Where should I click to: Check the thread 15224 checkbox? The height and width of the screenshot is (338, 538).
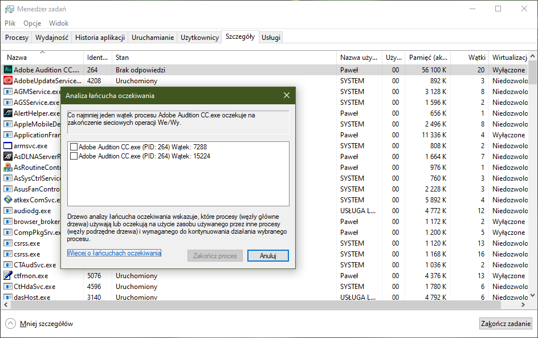click(74, 156)
